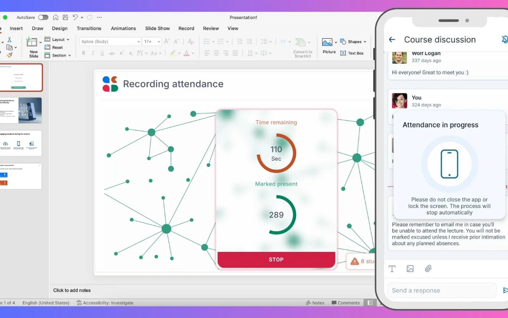The image size is (508, 318).
Task: Attach an image in phone chat
Action: (410, 269)
